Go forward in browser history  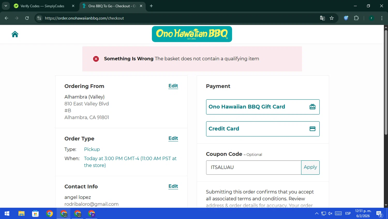pyautogui.click(x=17, y=18)
